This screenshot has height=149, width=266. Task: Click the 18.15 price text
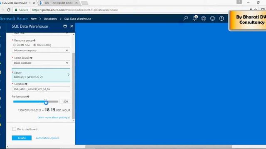pyautogui.click(x=50, y=110)
